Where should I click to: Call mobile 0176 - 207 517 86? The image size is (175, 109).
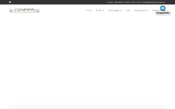tap(133, 2)
